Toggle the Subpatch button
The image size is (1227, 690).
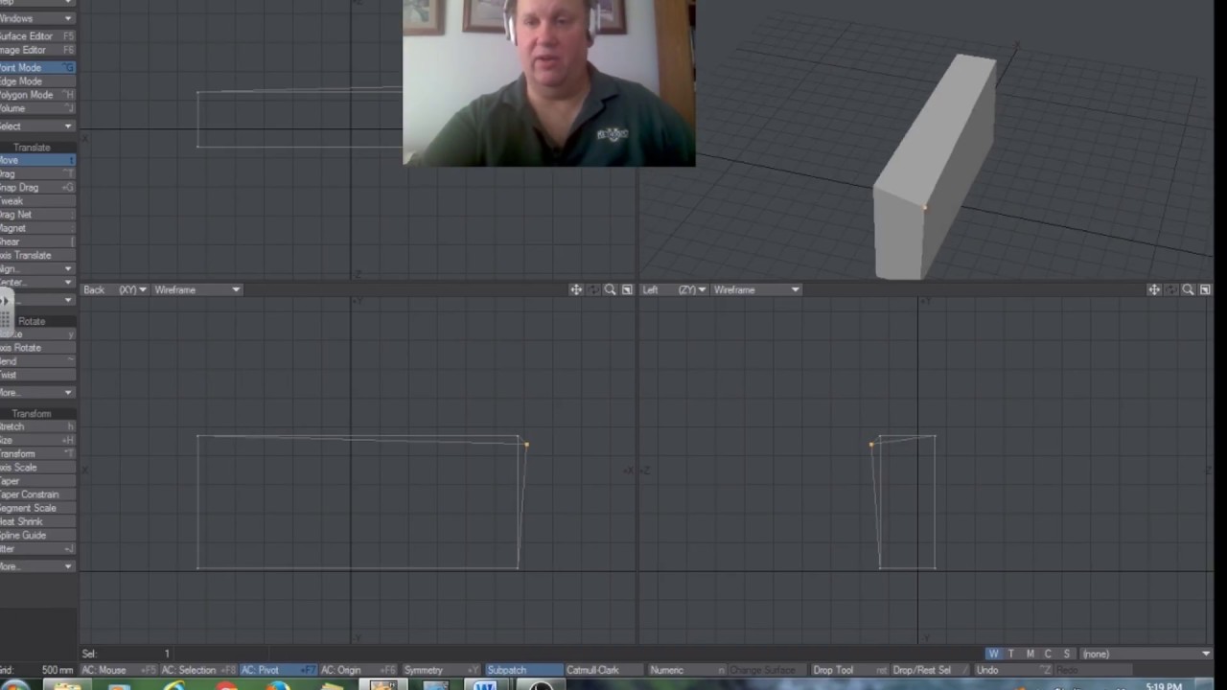(x=523, y=670)
